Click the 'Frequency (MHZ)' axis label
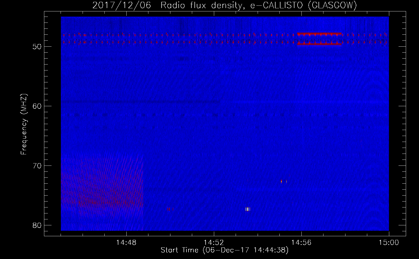Image resolution: width=419 pixels, height=259 pixels. coord(24,124)
